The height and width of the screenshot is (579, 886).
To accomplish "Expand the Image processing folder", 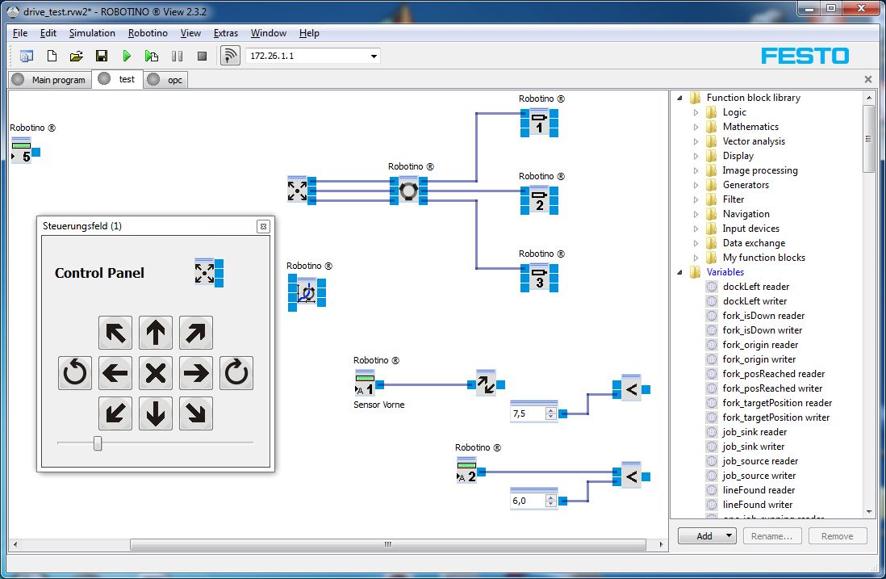I will point(696,170).
